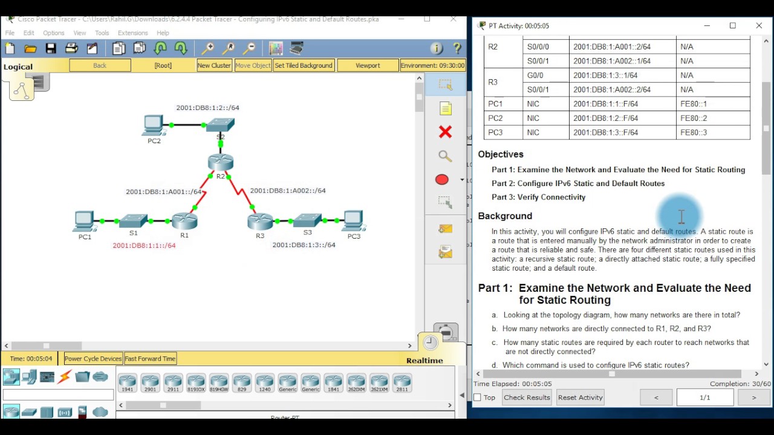The width and height of the screenshot is (774, 435).
Task: Add a Complex PDU envelope
Action: pyautogui.click(x=446, y=252)
